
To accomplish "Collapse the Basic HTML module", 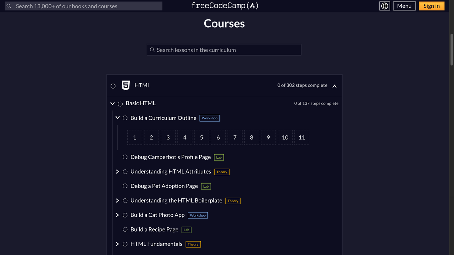I will pos(112,104).
